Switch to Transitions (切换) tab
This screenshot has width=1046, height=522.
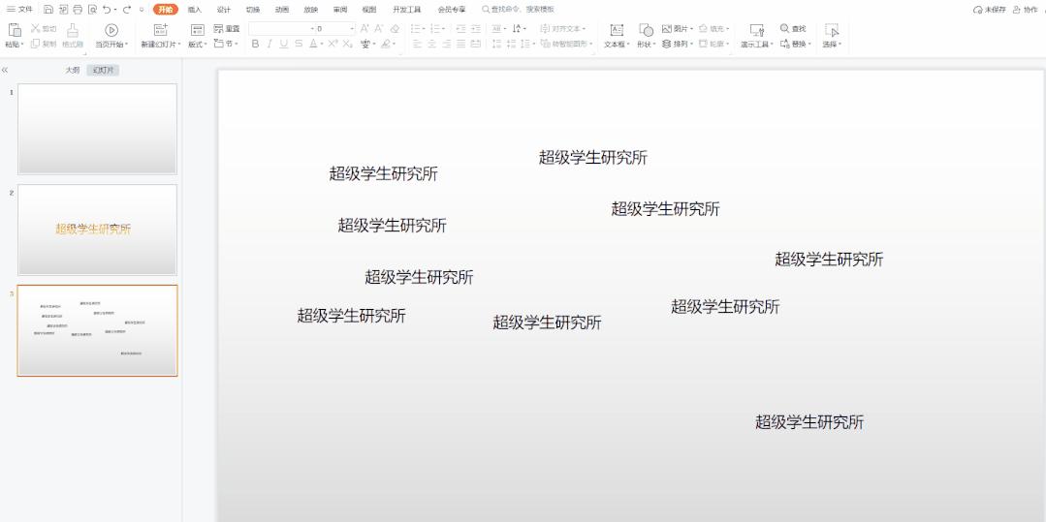253,10
